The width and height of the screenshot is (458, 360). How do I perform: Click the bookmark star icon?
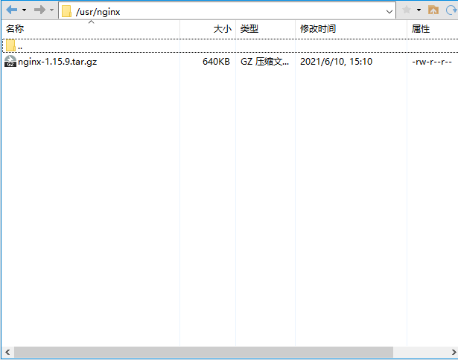407,10
